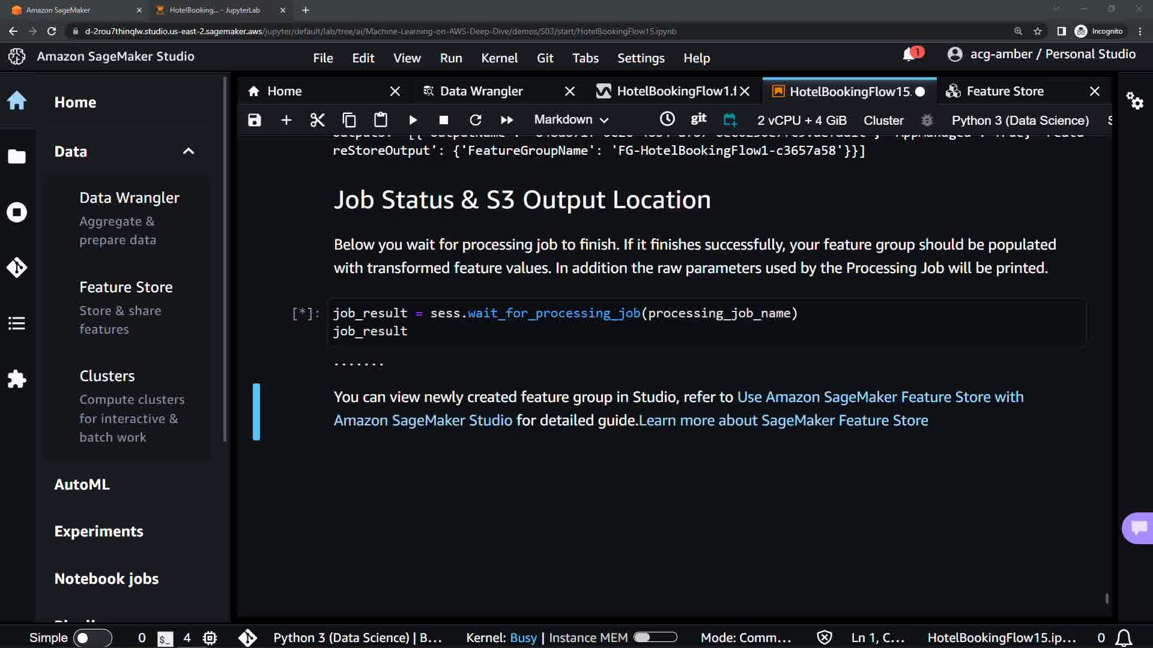Insert a new cell below with the plus icon
The height and width of the screenshot is (648, 1153).
click(286, 120)
